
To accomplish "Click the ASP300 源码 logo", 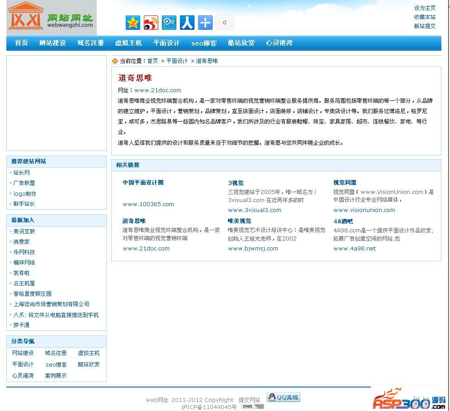I will pos(409,400).
